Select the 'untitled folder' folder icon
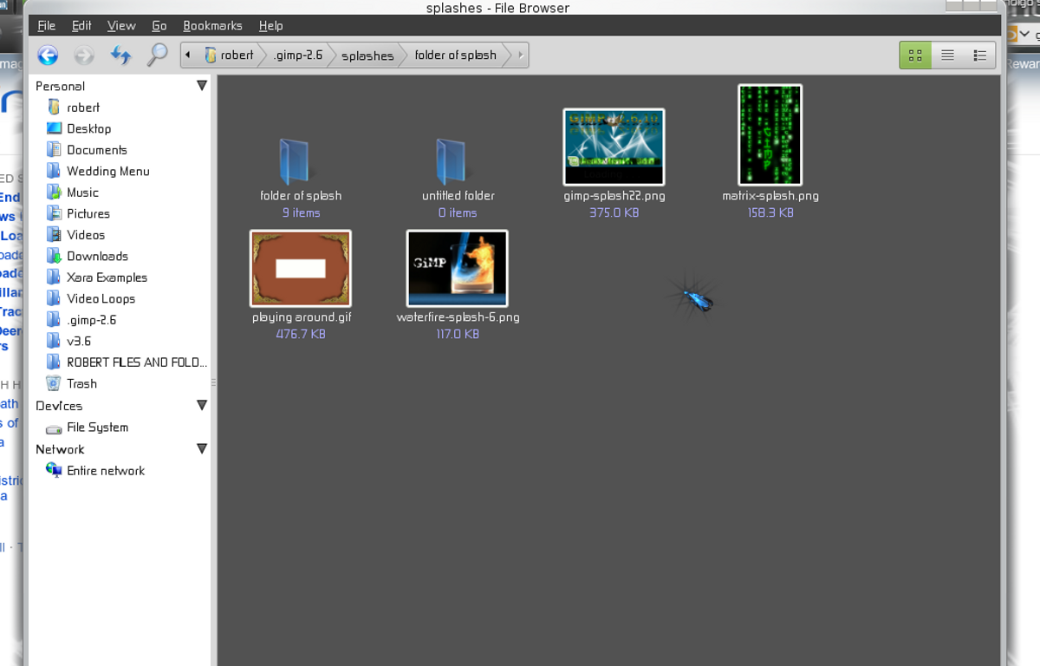This screenshot has height=666, width=1040. [453, 162]
